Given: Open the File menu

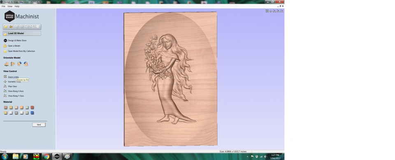Looking at the screenshot, I should 3,6.
